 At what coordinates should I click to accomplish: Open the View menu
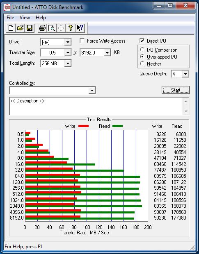tap(25, 18)
